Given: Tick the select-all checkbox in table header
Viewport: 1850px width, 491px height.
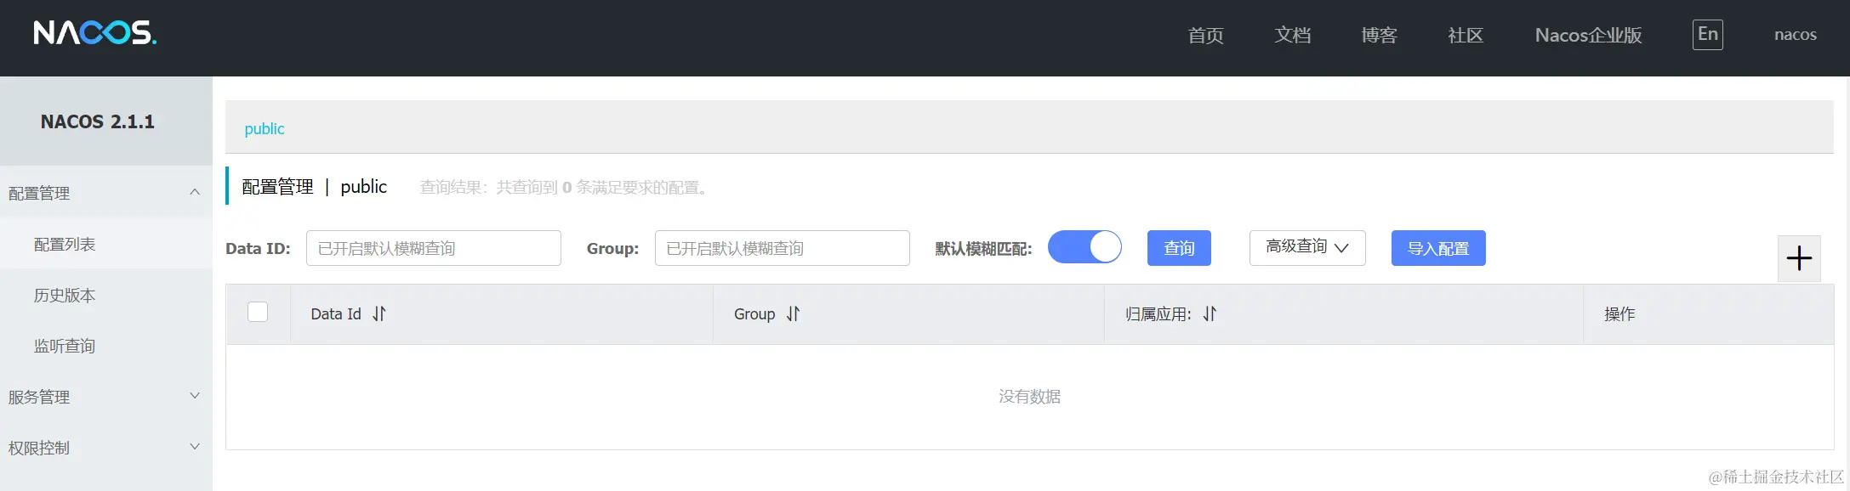Looking at the screenshot, I should 258,312.
